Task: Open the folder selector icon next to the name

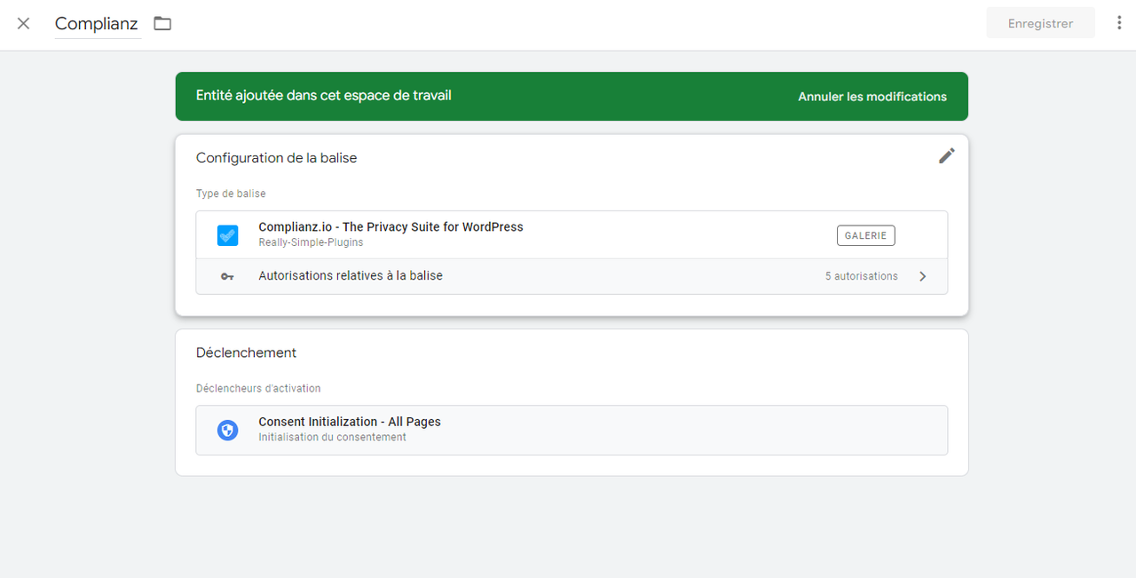Action: 162,24
